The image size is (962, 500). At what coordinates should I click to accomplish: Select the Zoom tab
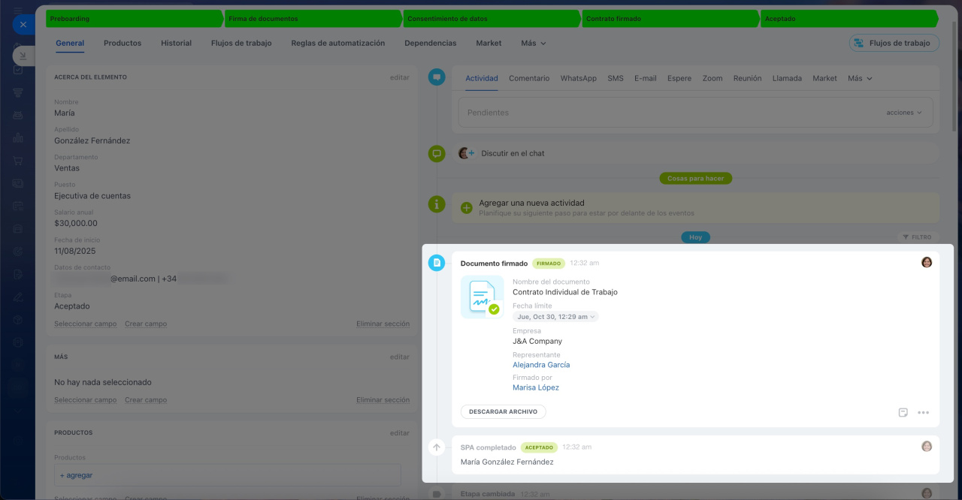coord(712,78)
